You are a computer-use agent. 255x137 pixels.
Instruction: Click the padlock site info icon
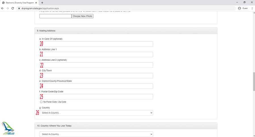click(19, 8)
